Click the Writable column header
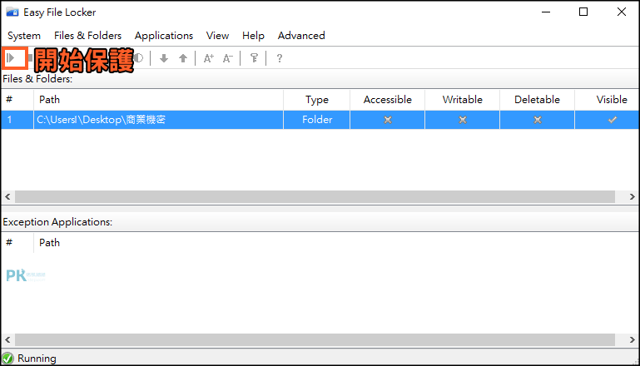 coord(463,100)
